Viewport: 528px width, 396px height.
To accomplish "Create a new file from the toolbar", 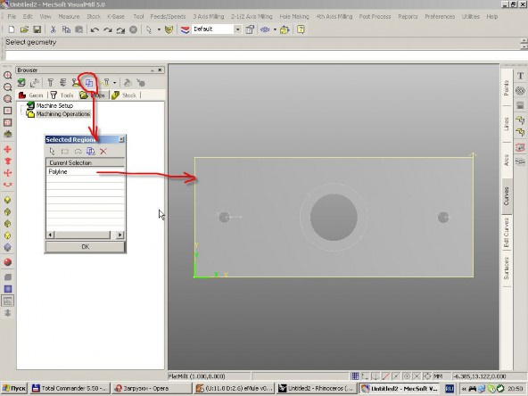I will (11, 29).
